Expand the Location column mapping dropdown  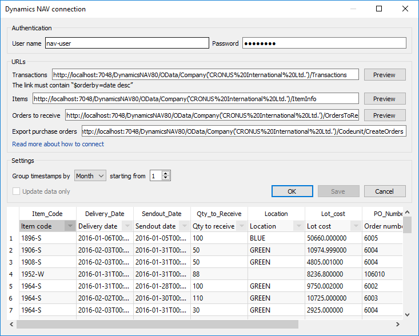tap(298, 226)
